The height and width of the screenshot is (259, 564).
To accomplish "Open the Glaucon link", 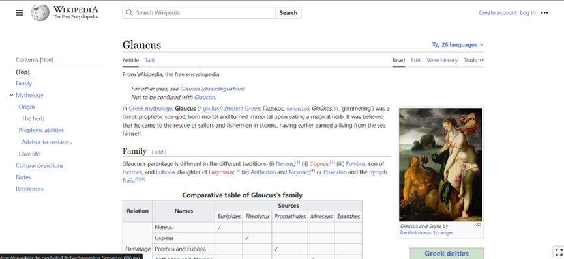I will tap(204, 98).
